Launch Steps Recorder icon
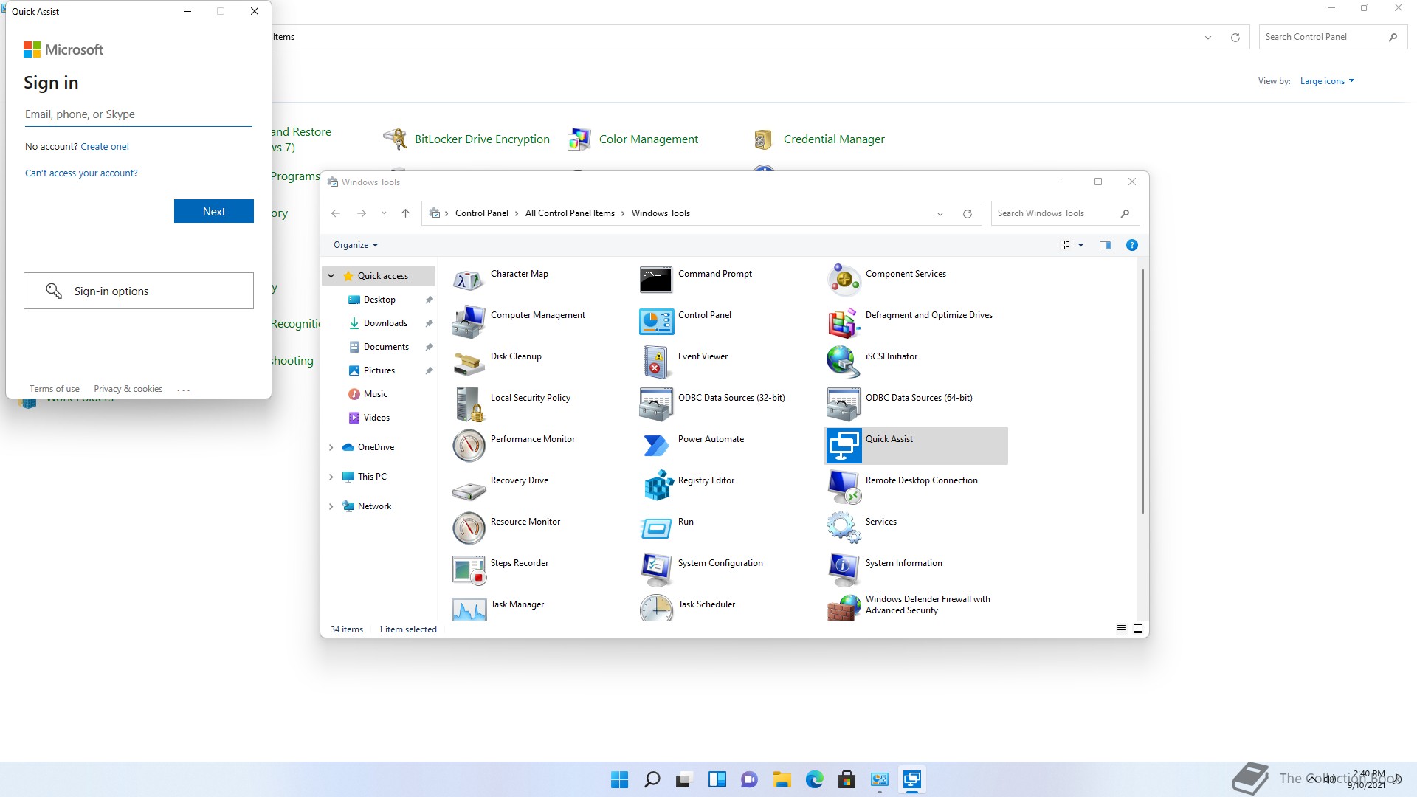 (469, 570)
